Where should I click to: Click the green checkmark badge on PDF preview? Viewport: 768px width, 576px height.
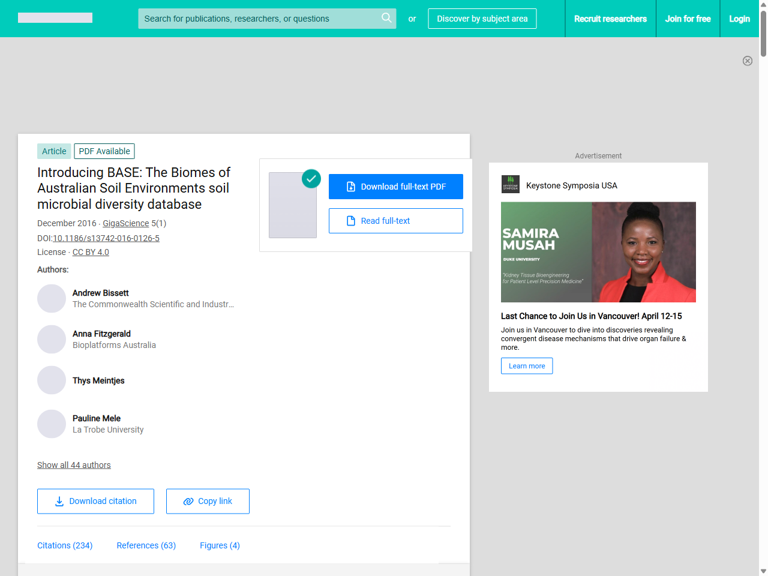(311, 178)
